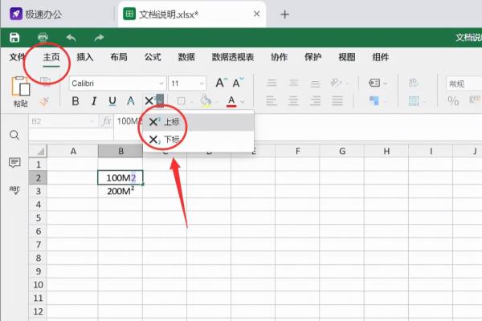Switch to the 公式 tab
The height and width of the screenshot is (321, 482).
click(153, 57)
